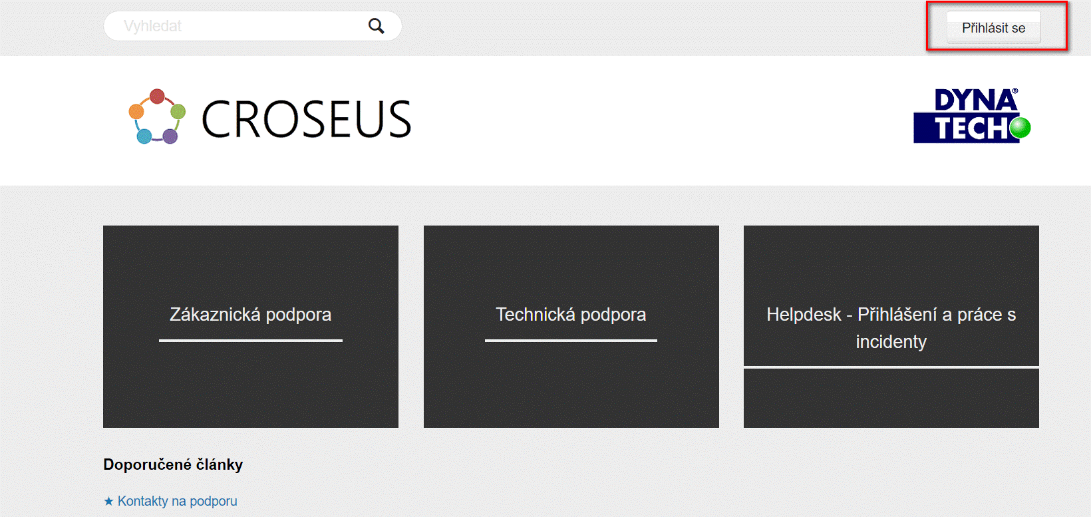Open the CROSEUS logo home link
1091x517 pixels.
[269, 118]
